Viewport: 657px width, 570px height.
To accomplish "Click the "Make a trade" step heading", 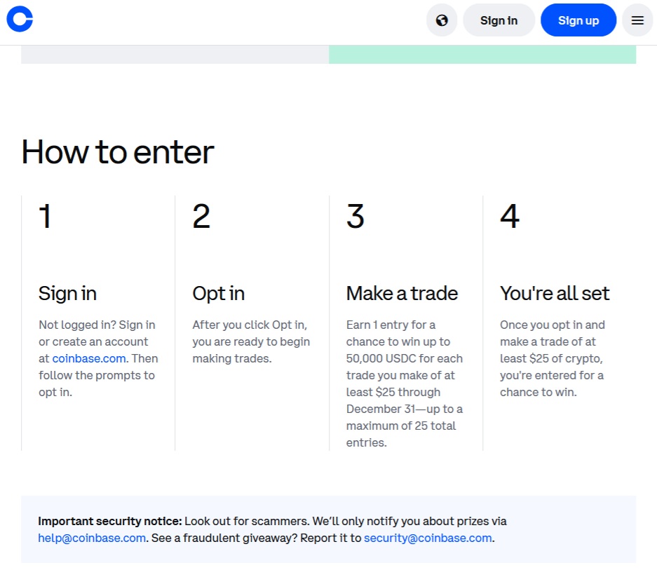I will (402, 293).
